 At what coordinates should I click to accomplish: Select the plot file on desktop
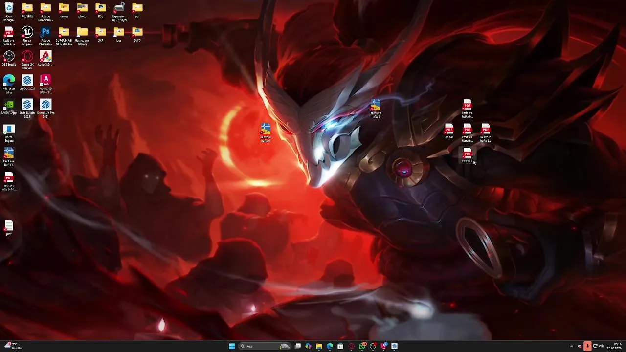[x=9, y=228]
